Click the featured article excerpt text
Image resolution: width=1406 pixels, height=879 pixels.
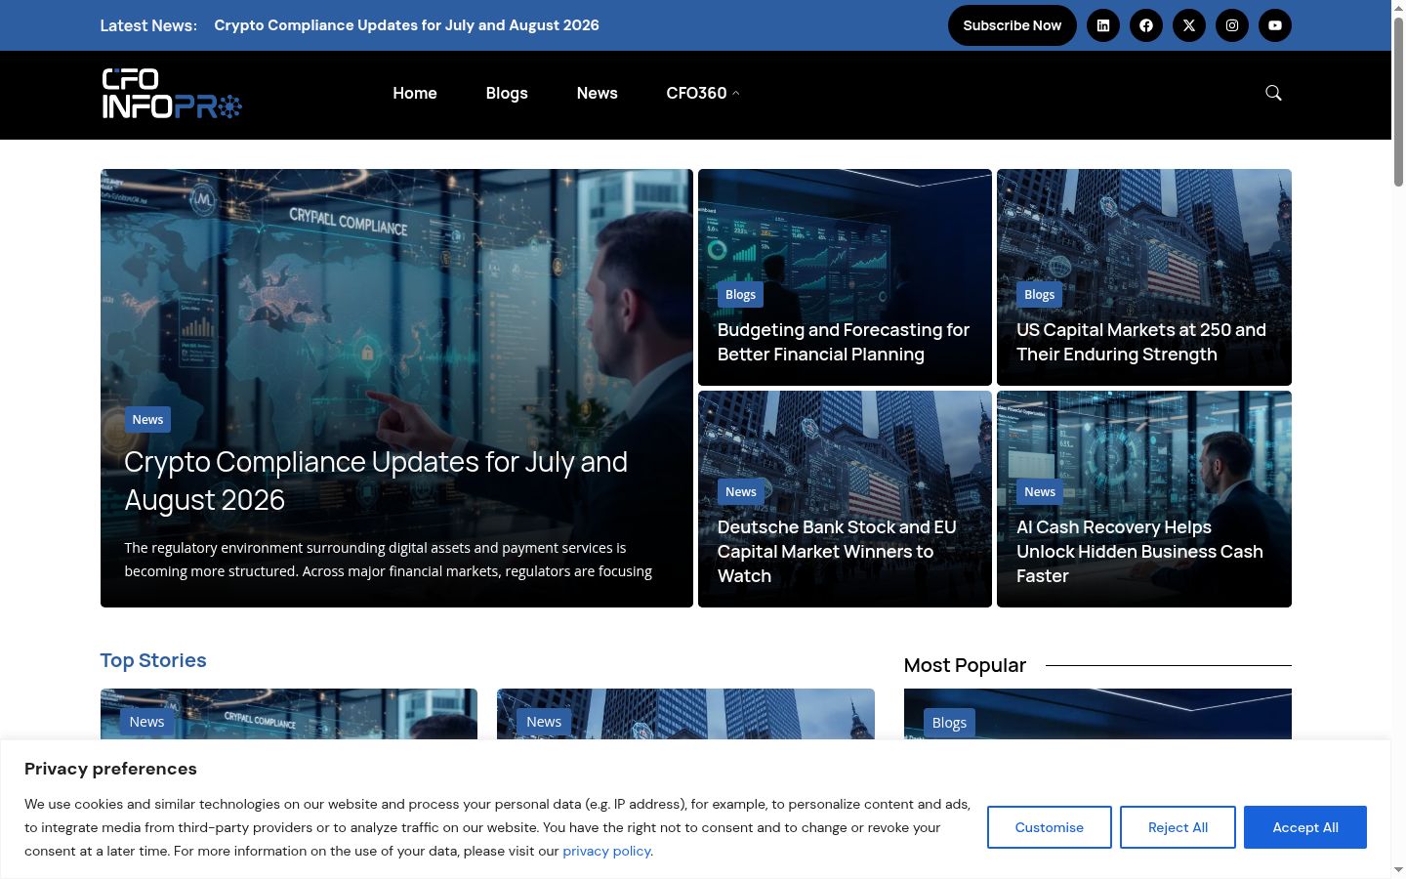[x=389, y=560]
